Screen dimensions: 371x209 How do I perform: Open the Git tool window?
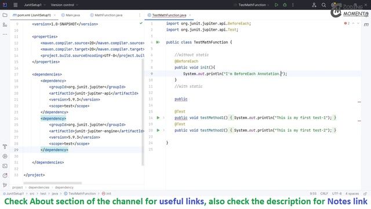tap(5, 185)
